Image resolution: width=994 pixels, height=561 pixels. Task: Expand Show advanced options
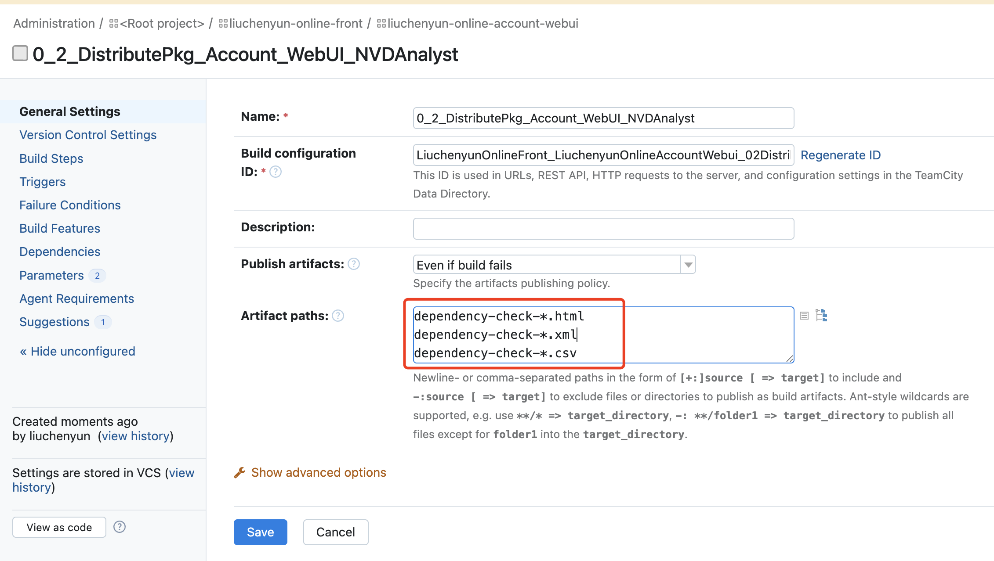318,472
